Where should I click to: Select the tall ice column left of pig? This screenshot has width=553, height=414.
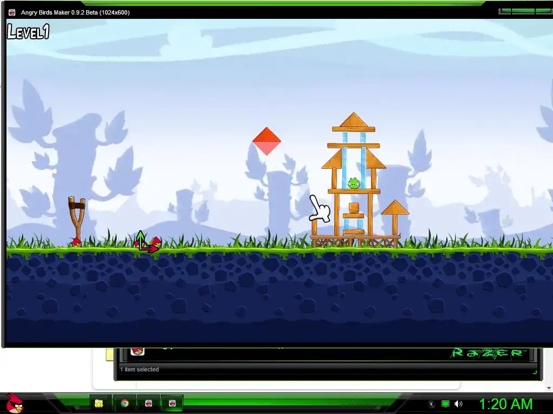click(x=344, y=168)
